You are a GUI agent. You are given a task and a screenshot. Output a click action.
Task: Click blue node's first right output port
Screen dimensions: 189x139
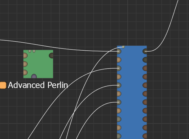point(145,51)
